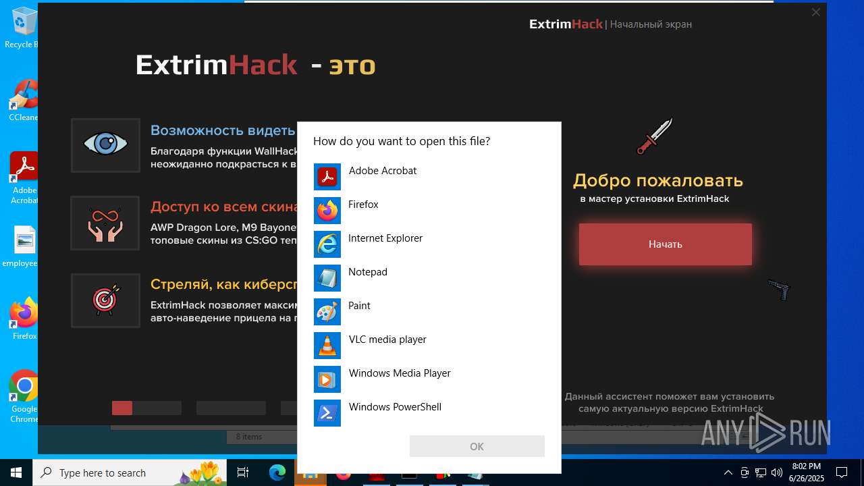Click the red first step progress indicator

[122, 408]
